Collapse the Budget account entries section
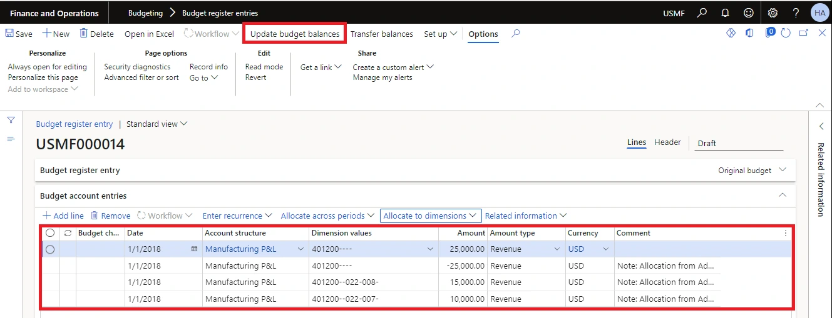This screenshot has height=318, width=832. 782,196
